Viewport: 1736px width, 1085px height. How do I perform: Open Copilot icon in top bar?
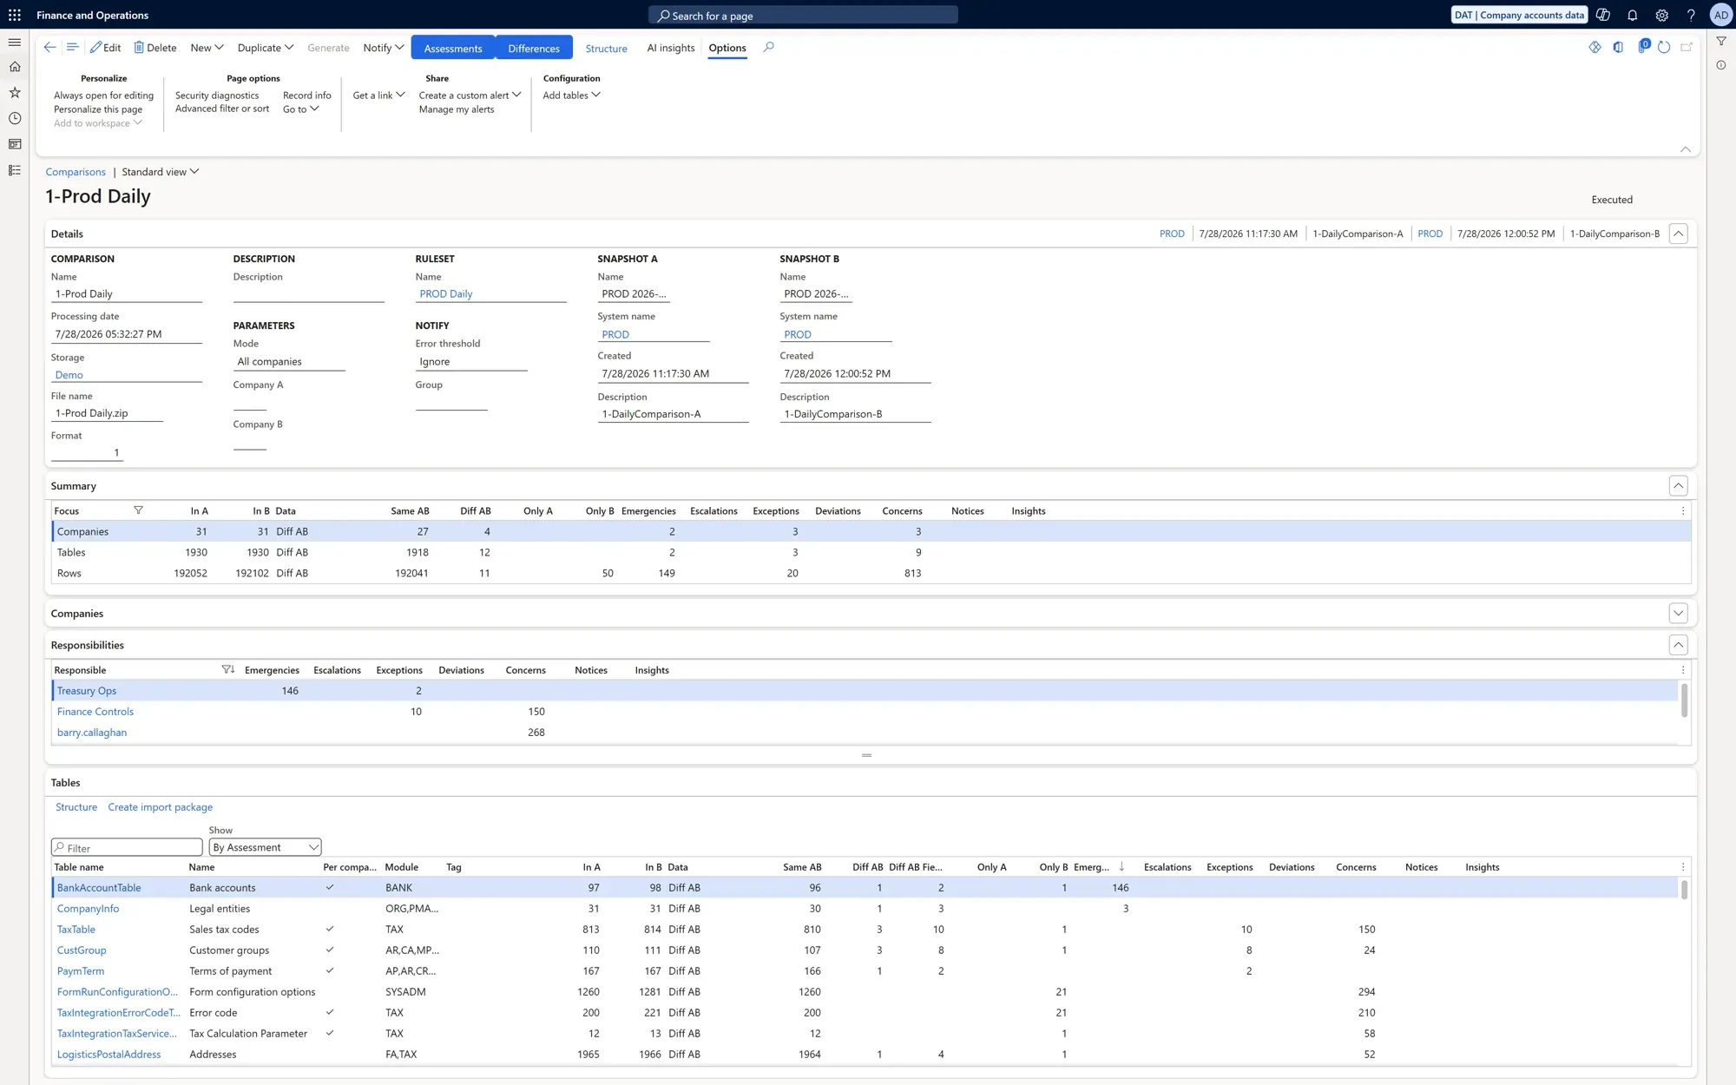pyautogui.click(x=1603, y=15)
